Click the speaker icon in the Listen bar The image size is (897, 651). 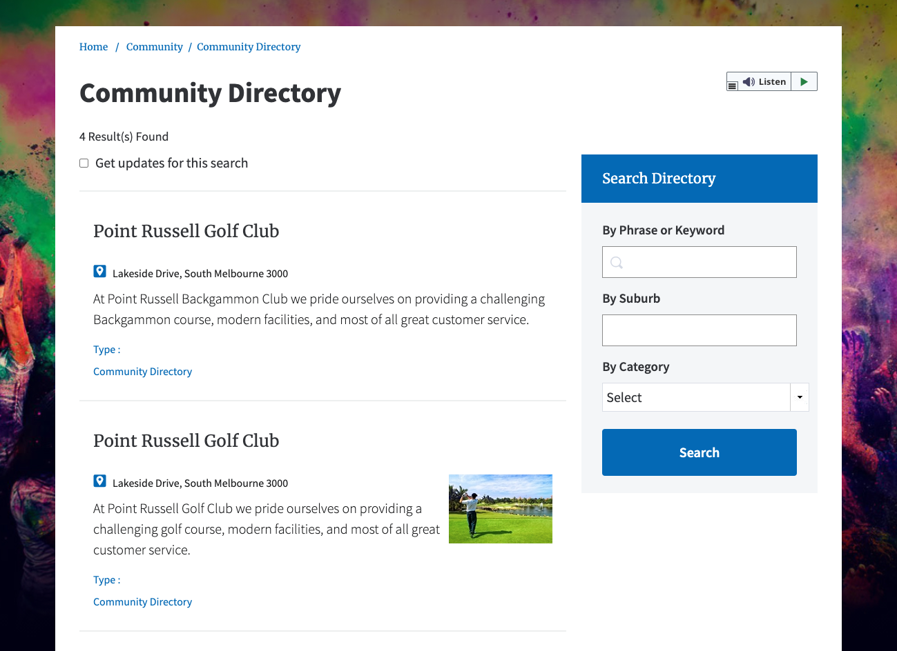click(x=749, y=81)
